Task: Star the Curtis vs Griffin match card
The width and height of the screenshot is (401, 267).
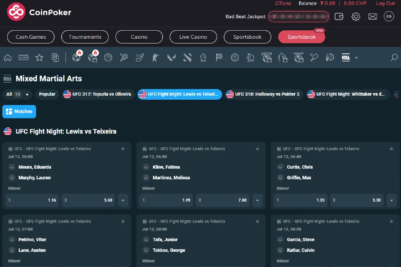Action: [392, 149]
